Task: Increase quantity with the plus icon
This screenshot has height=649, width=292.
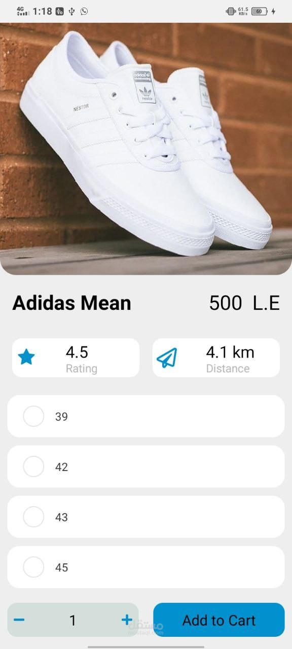Action: (x=127, y=620)
